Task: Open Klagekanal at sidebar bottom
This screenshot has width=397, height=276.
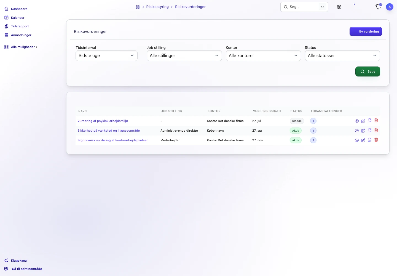Action: click(x=16, y=261)
